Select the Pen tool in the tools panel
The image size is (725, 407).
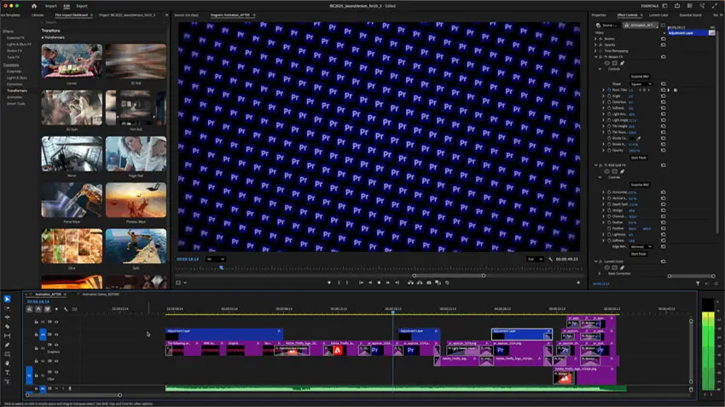[x=7, y=345]
